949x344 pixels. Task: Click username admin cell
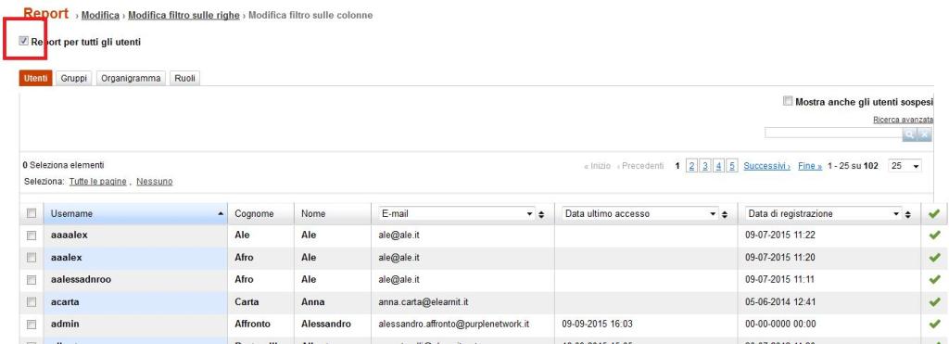(135, 324)
